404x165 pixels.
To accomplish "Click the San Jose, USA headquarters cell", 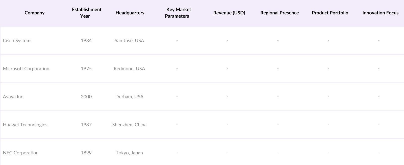I will pyautogui.click(x=129, y=41).
